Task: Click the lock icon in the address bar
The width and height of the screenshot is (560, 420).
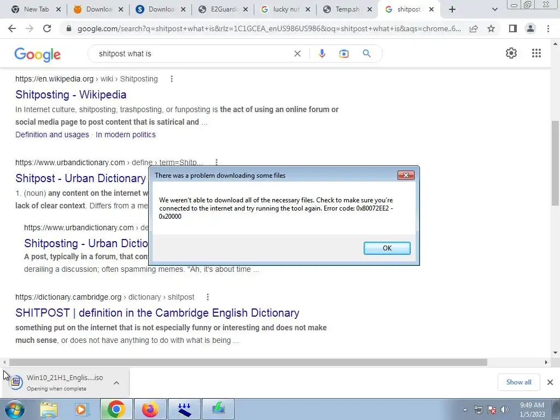Action: tap(69, 28)
